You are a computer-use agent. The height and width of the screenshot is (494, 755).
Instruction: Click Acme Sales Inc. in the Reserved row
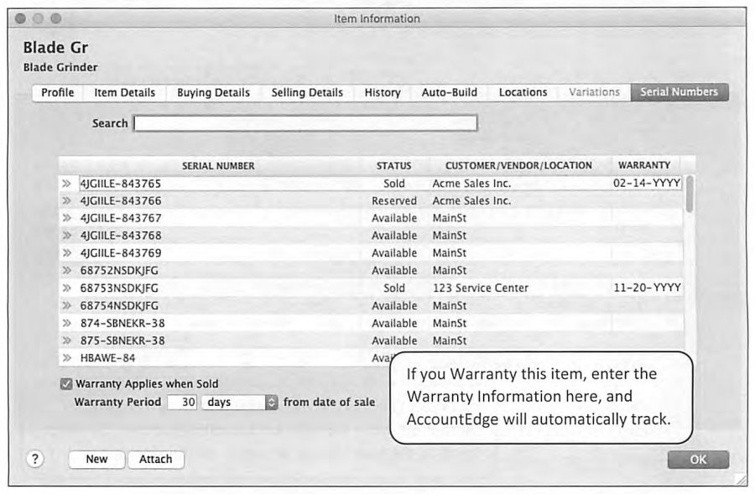471,200
